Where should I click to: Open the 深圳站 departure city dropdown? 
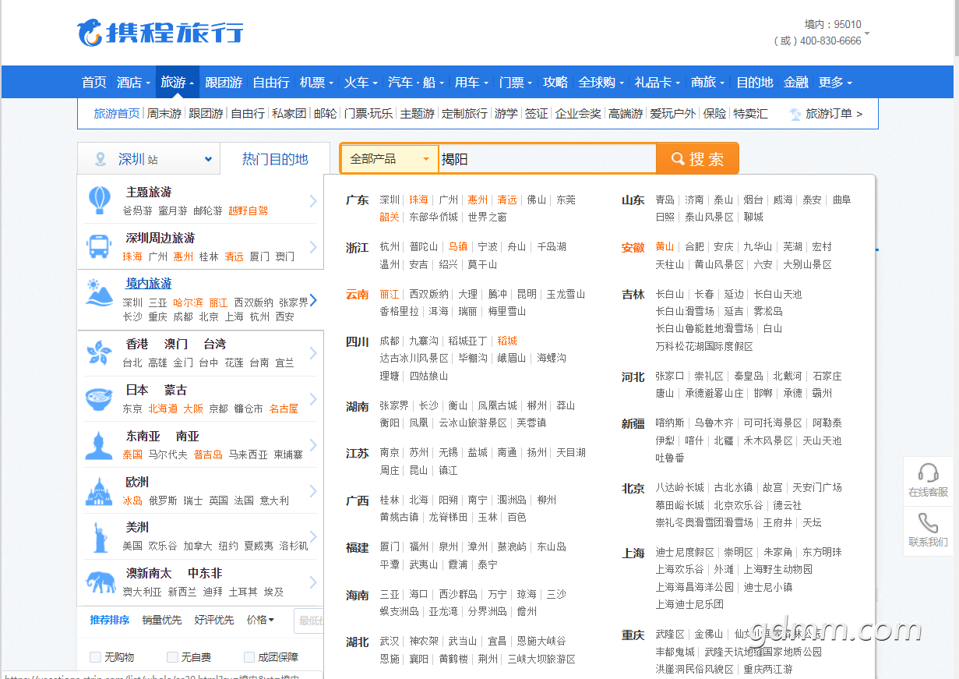point(148,159)
